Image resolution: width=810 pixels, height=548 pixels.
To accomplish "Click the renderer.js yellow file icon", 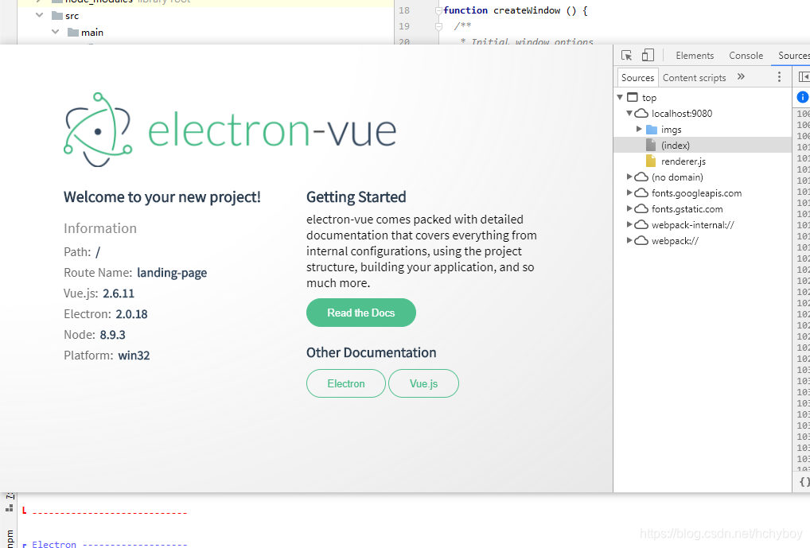I will pos(651,161).
